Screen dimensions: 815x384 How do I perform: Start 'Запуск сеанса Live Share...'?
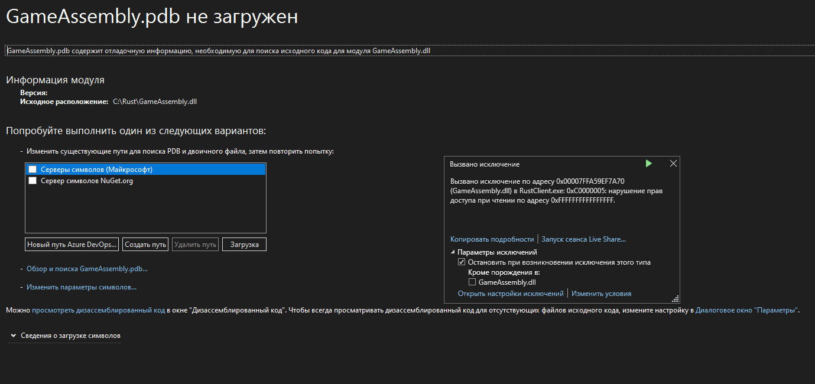click(583, 239)
